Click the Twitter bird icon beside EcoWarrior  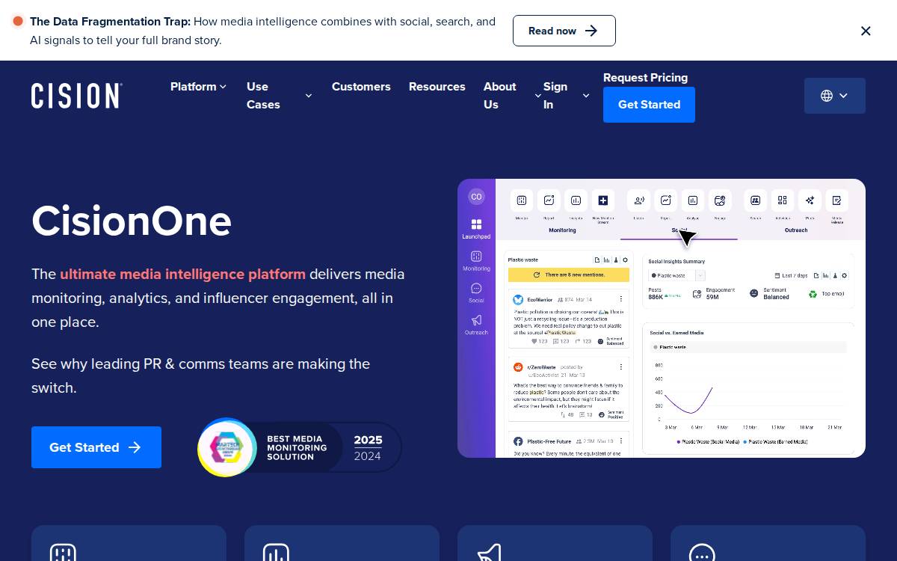[x=518, y=299]
